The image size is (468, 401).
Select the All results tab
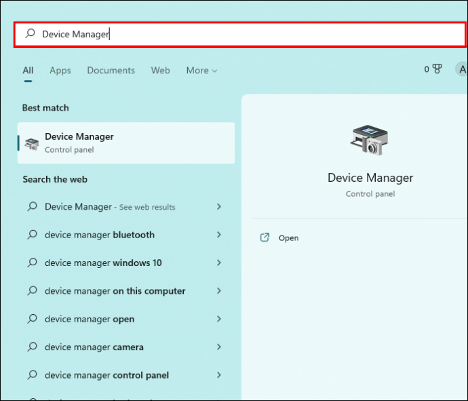coord(28,71)
